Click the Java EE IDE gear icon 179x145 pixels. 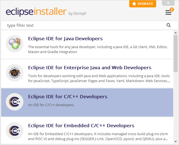coord(15,73)
